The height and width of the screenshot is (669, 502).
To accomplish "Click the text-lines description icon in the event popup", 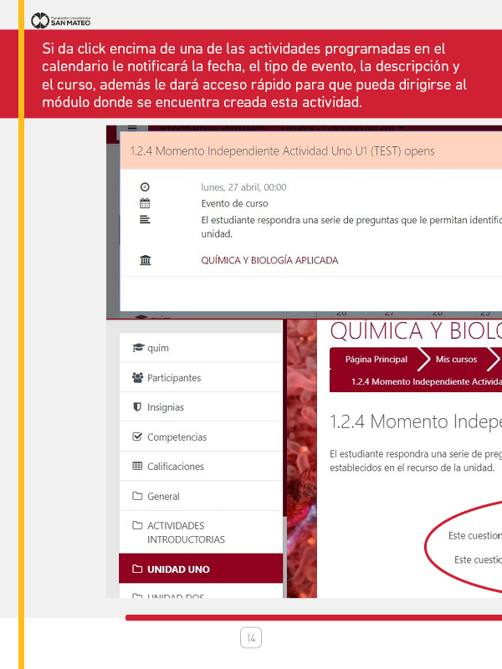I will [145, 220].
